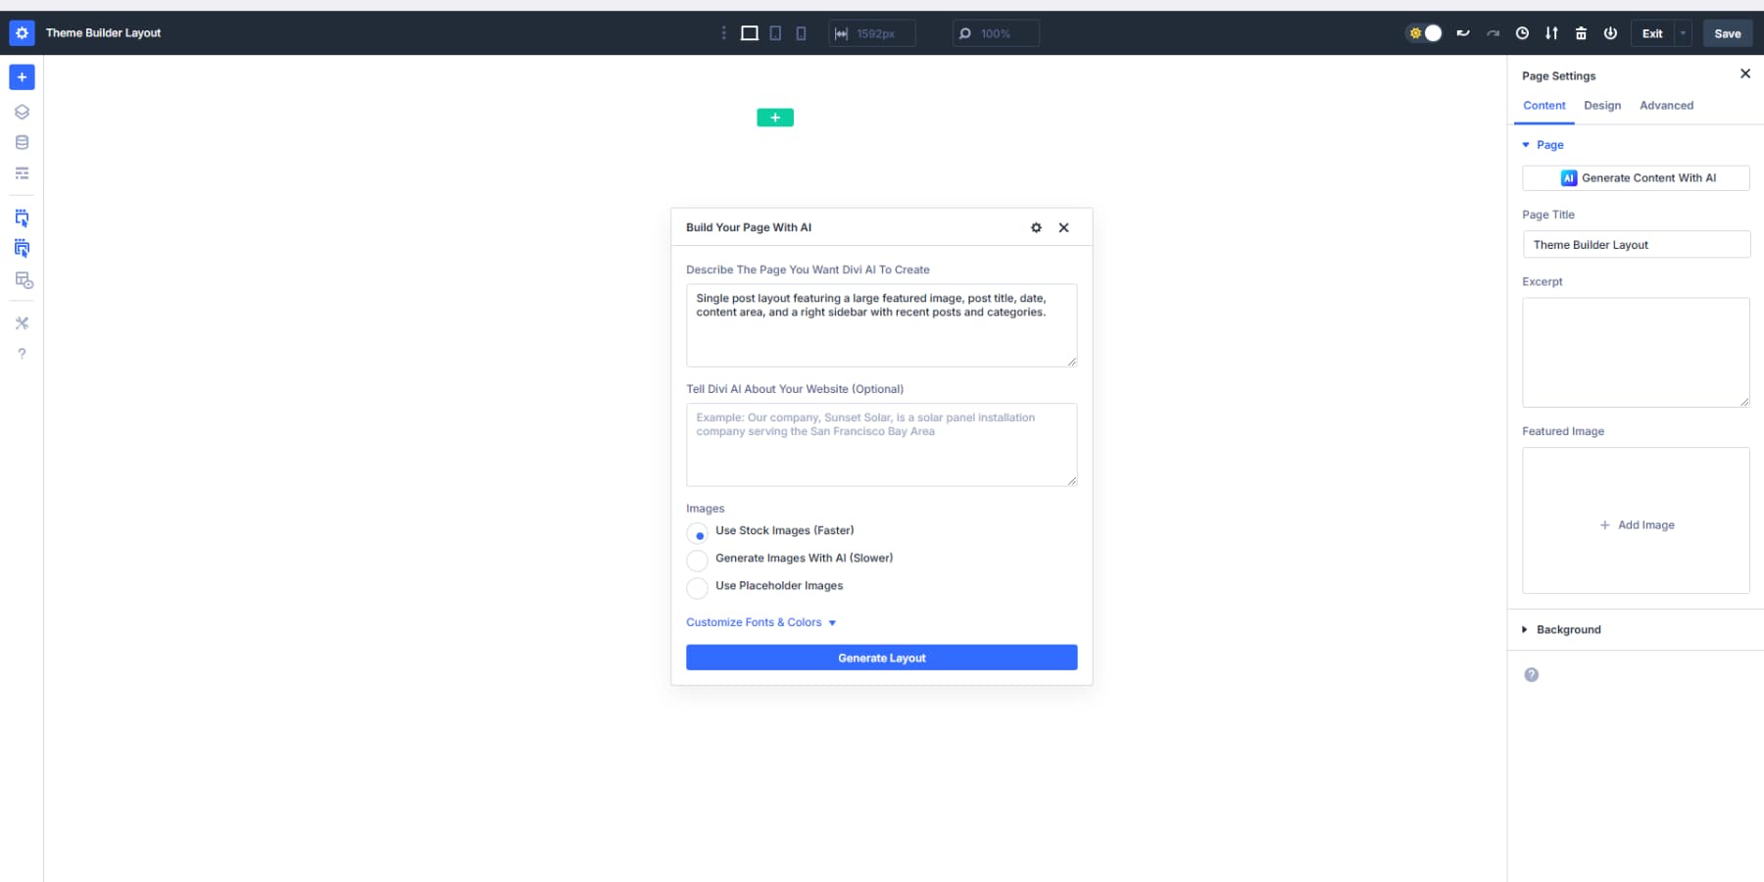1764x882 pixels.
Task: Open the help icon in the left sidebar
Action: point(22,354)
